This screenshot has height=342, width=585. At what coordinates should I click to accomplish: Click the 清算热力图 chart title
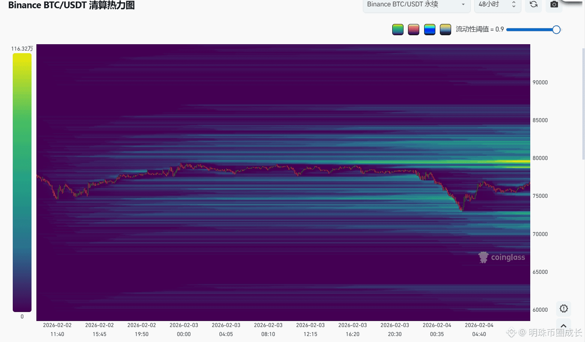tap(71, 5)
